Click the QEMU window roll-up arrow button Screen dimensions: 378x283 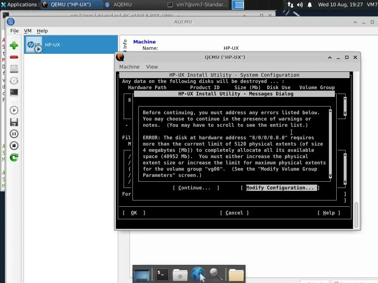[x=330, y=57]
